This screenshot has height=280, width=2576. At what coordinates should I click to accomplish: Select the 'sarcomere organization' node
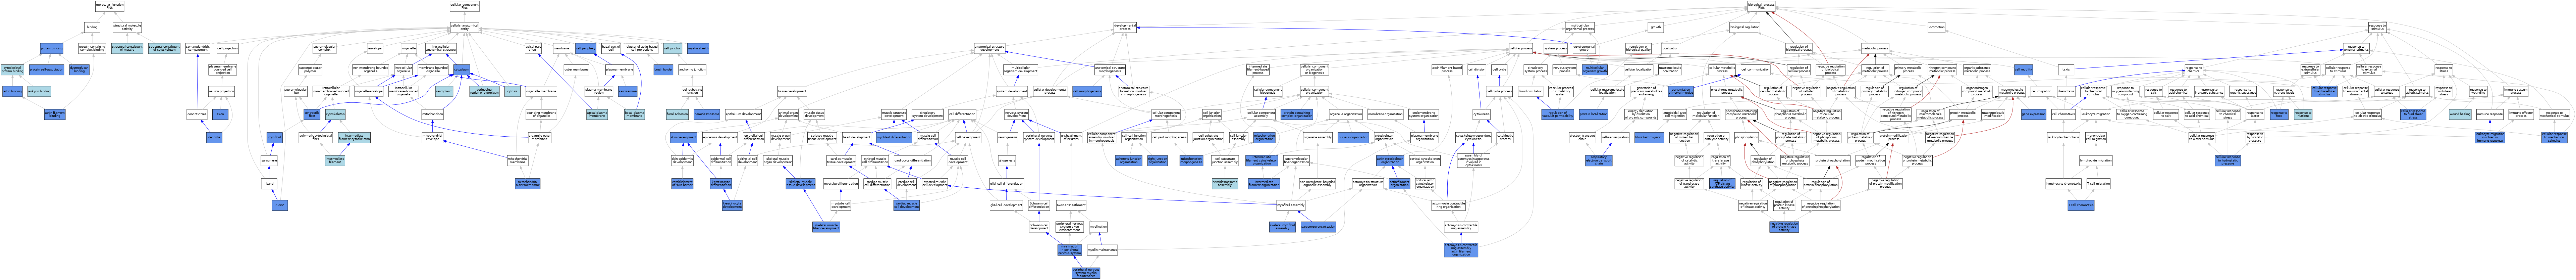coord(1318,227)
